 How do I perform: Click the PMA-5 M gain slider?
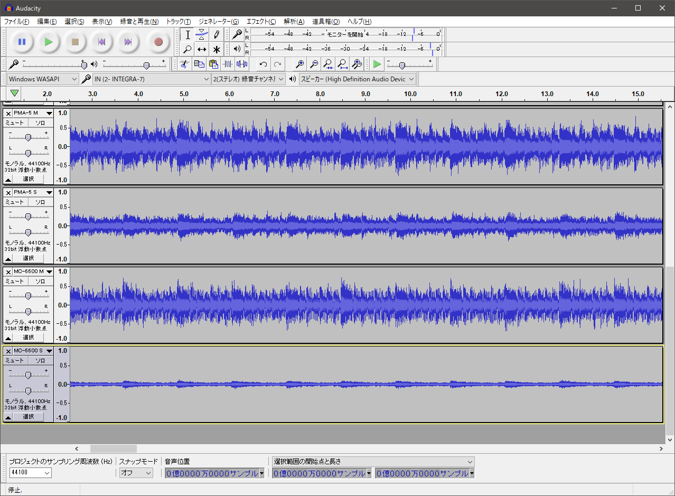28,137
